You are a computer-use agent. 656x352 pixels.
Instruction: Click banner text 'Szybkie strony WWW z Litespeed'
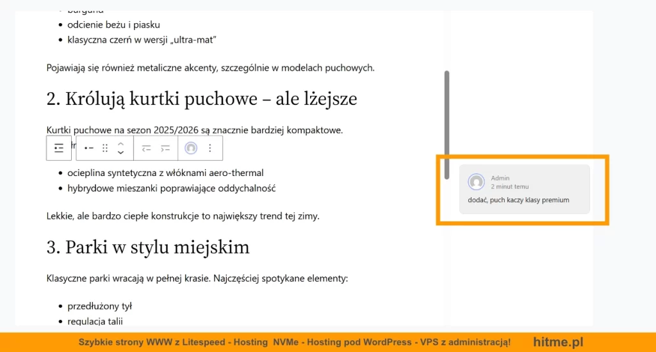(x=152, y=342)
